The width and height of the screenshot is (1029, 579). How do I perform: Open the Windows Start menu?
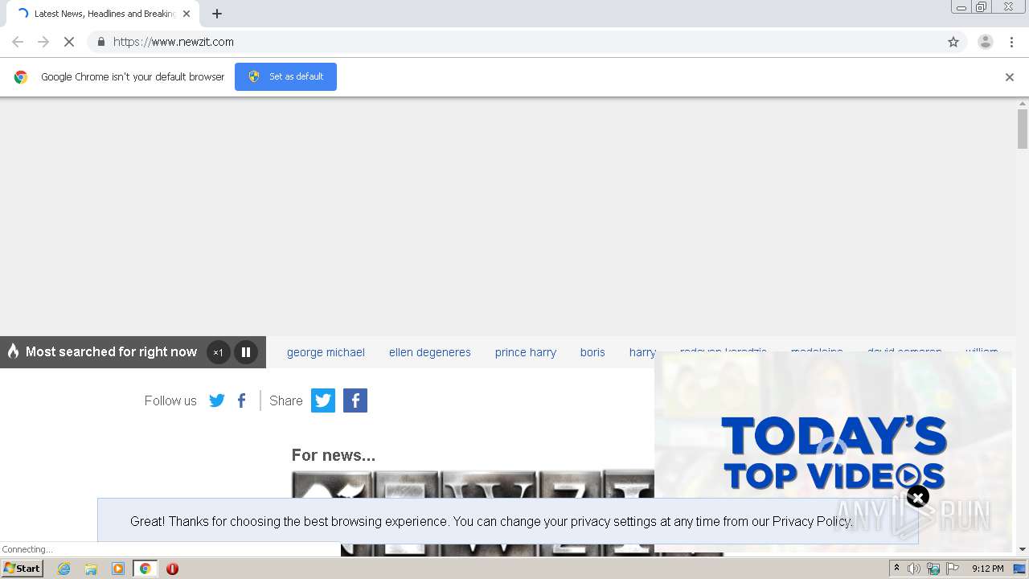[23, 569]
